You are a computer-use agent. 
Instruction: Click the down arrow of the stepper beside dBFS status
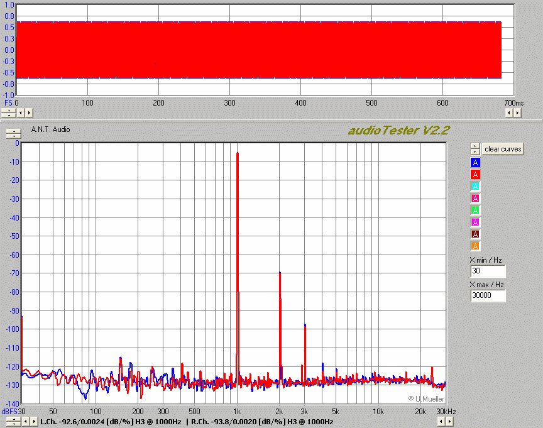14,424
